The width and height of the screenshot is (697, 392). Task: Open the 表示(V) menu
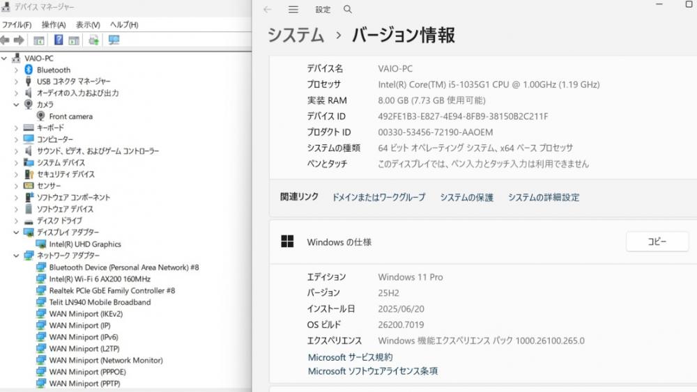[x=88, y=25]
